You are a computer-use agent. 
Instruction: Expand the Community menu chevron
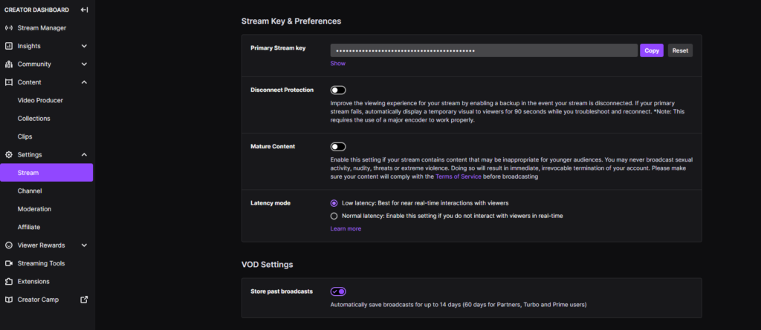pos(84,65)
